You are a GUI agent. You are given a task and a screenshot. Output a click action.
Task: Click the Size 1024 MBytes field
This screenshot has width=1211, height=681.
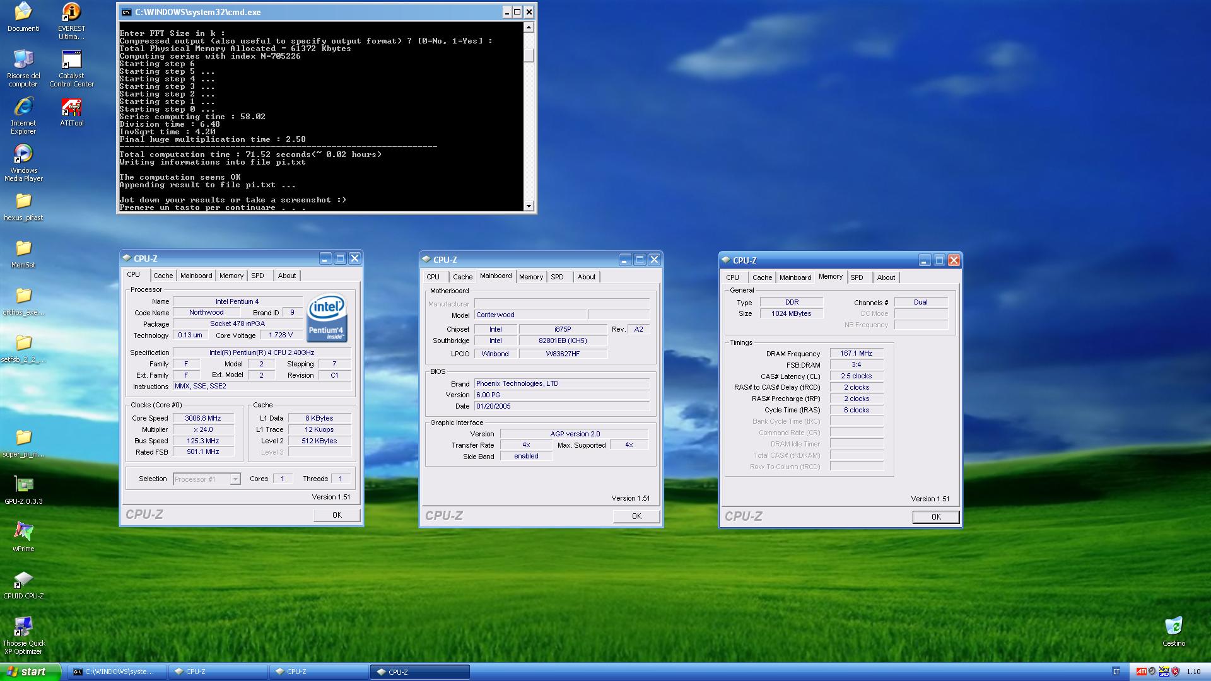[x=792, y=313]
